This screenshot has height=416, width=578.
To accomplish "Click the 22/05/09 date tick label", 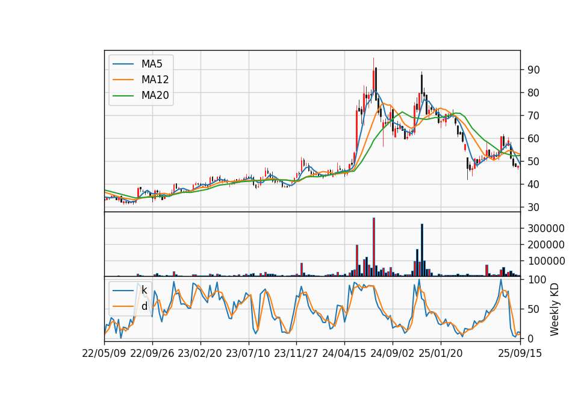I will click(104, 353).
